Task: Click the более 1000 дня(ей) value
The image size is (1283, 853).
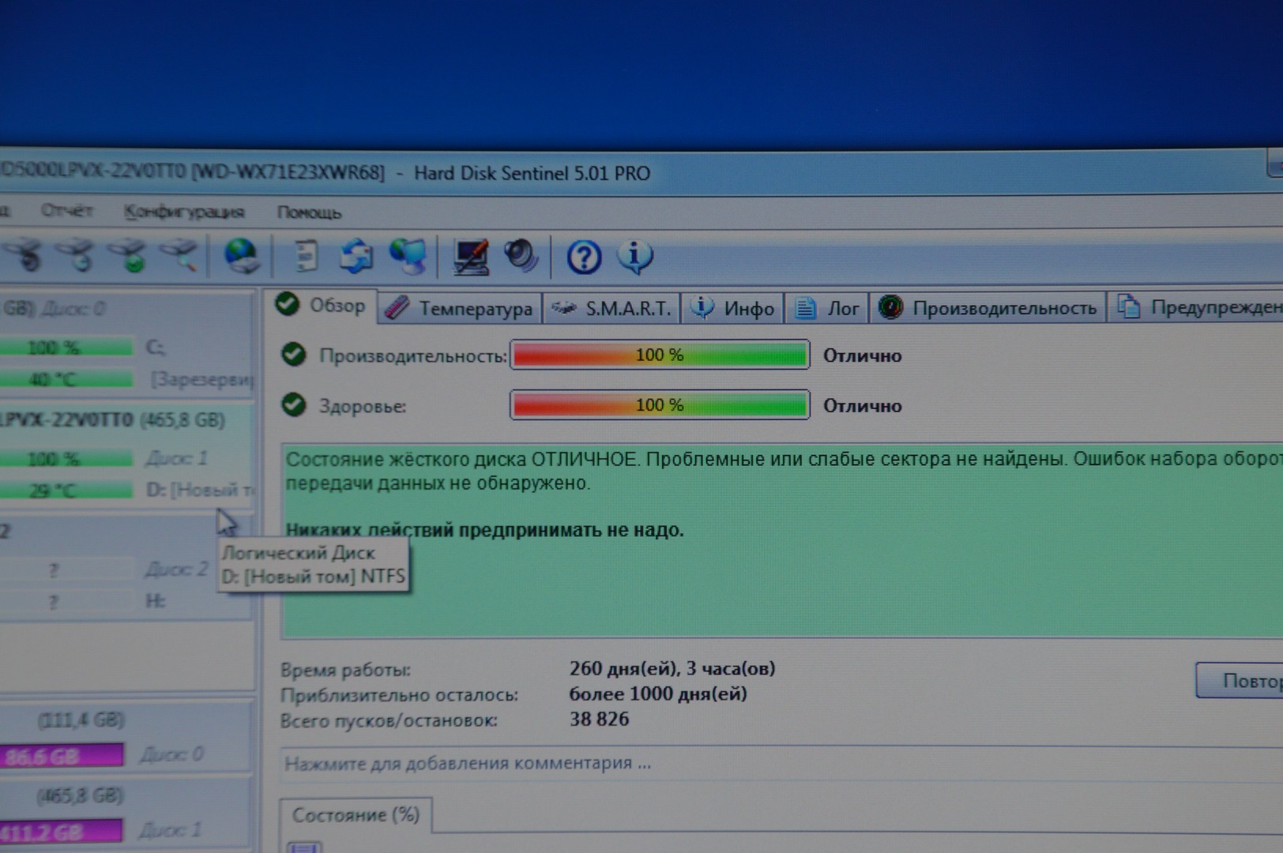Action: (658, 694)
